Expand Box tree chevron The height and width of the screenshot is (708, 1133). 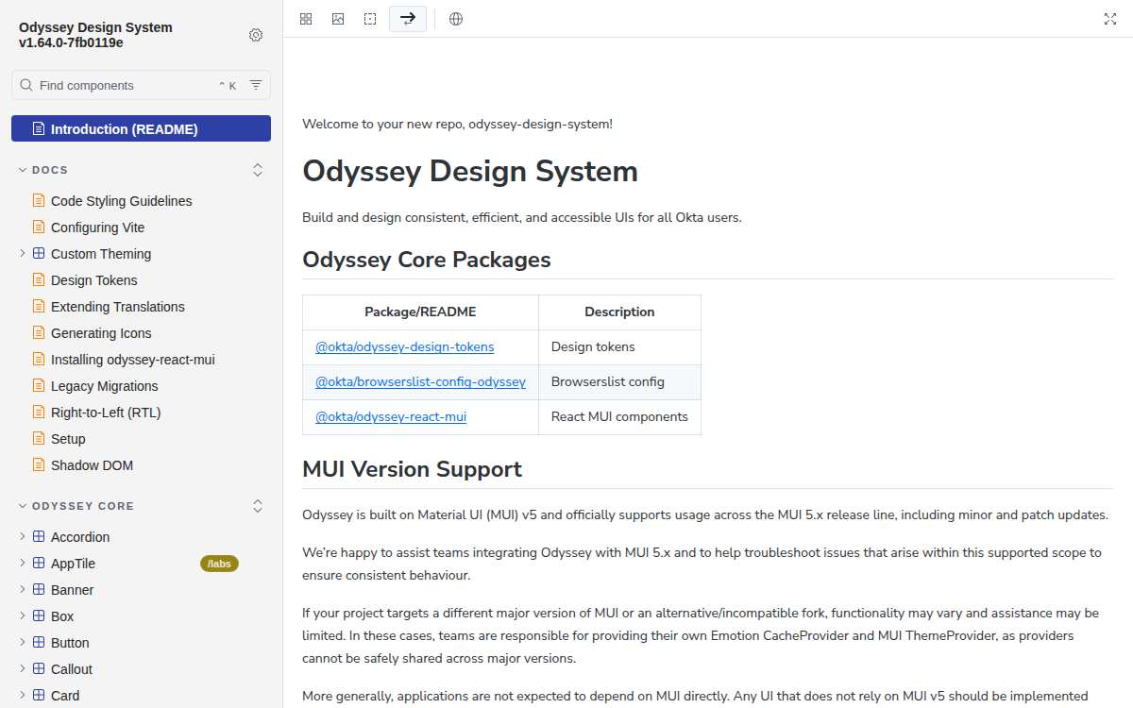[23, 616]
